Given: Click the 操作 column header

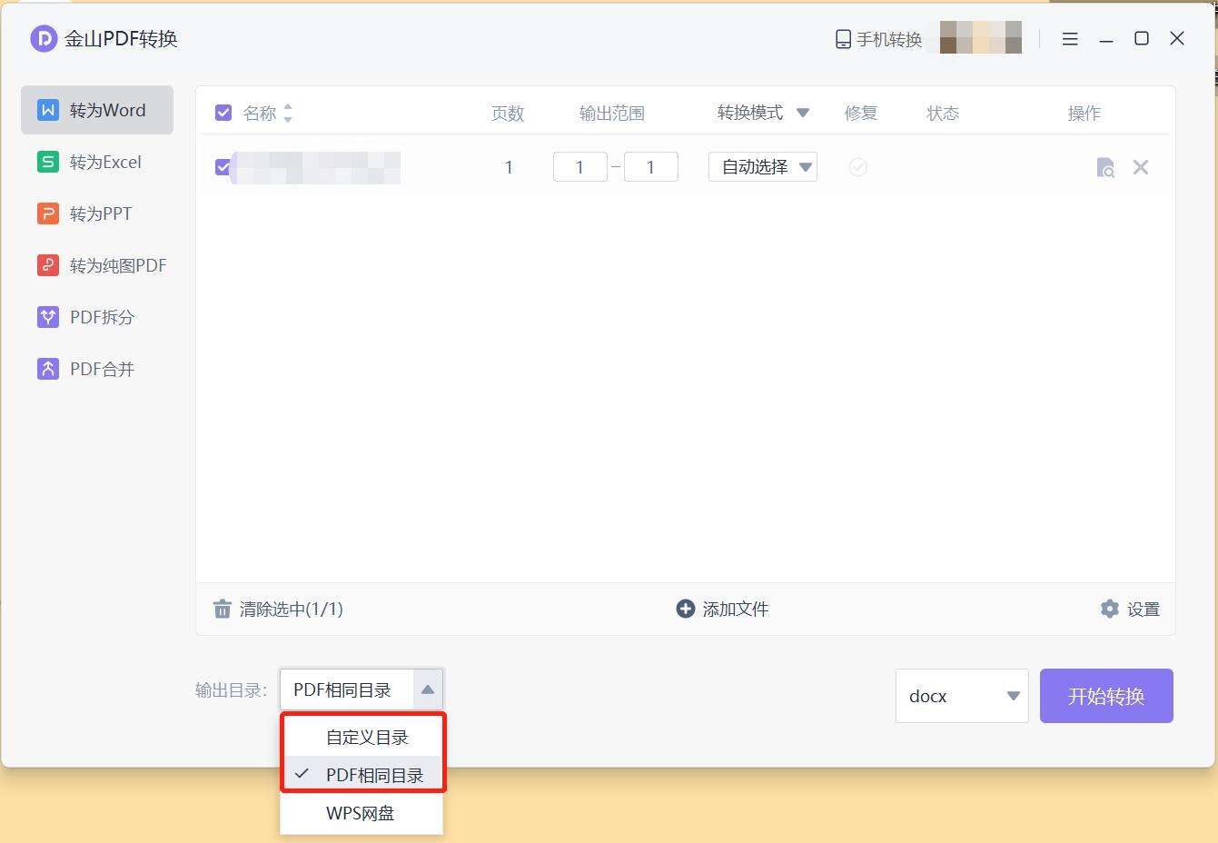Looking at the screenshot, I should pos(1084,113).
